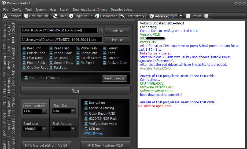Select MTK Android platform V1.04 button
The width and height of the screenshot is (247, 149).
(46, 145)
